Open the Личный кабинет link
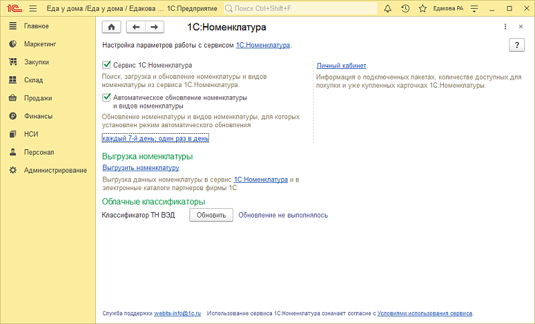This screenshot has height=324, width=535. click(x=341, y=66)
